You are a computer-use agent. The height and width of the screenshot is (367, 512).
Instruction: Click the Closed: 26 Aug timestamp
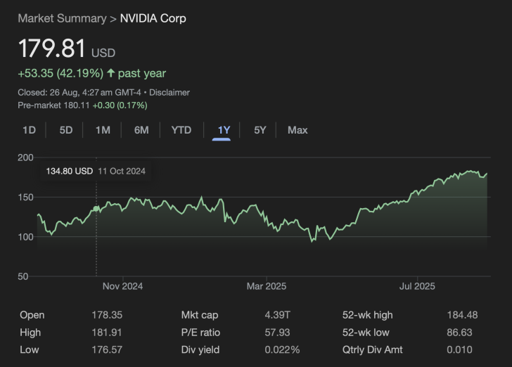point(79,92)
